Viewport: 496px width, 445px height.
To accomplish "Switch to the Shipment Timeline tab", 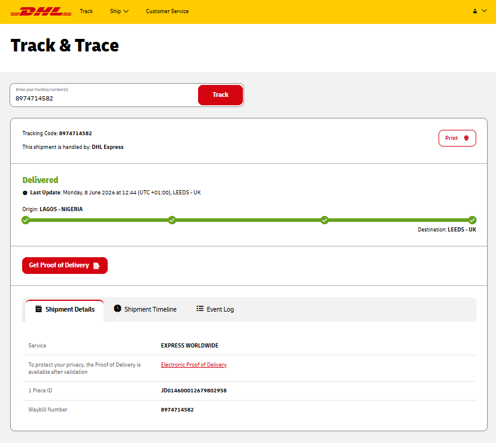I will (x=145, y=309).
